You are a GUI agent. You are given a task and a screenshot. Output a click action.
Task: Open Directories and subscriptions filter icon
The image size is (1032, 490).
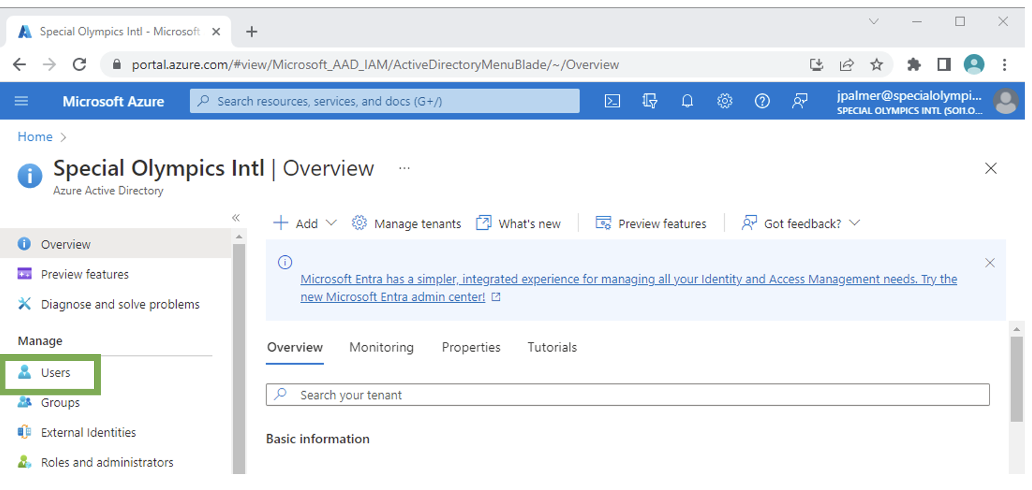click(650, 101)
